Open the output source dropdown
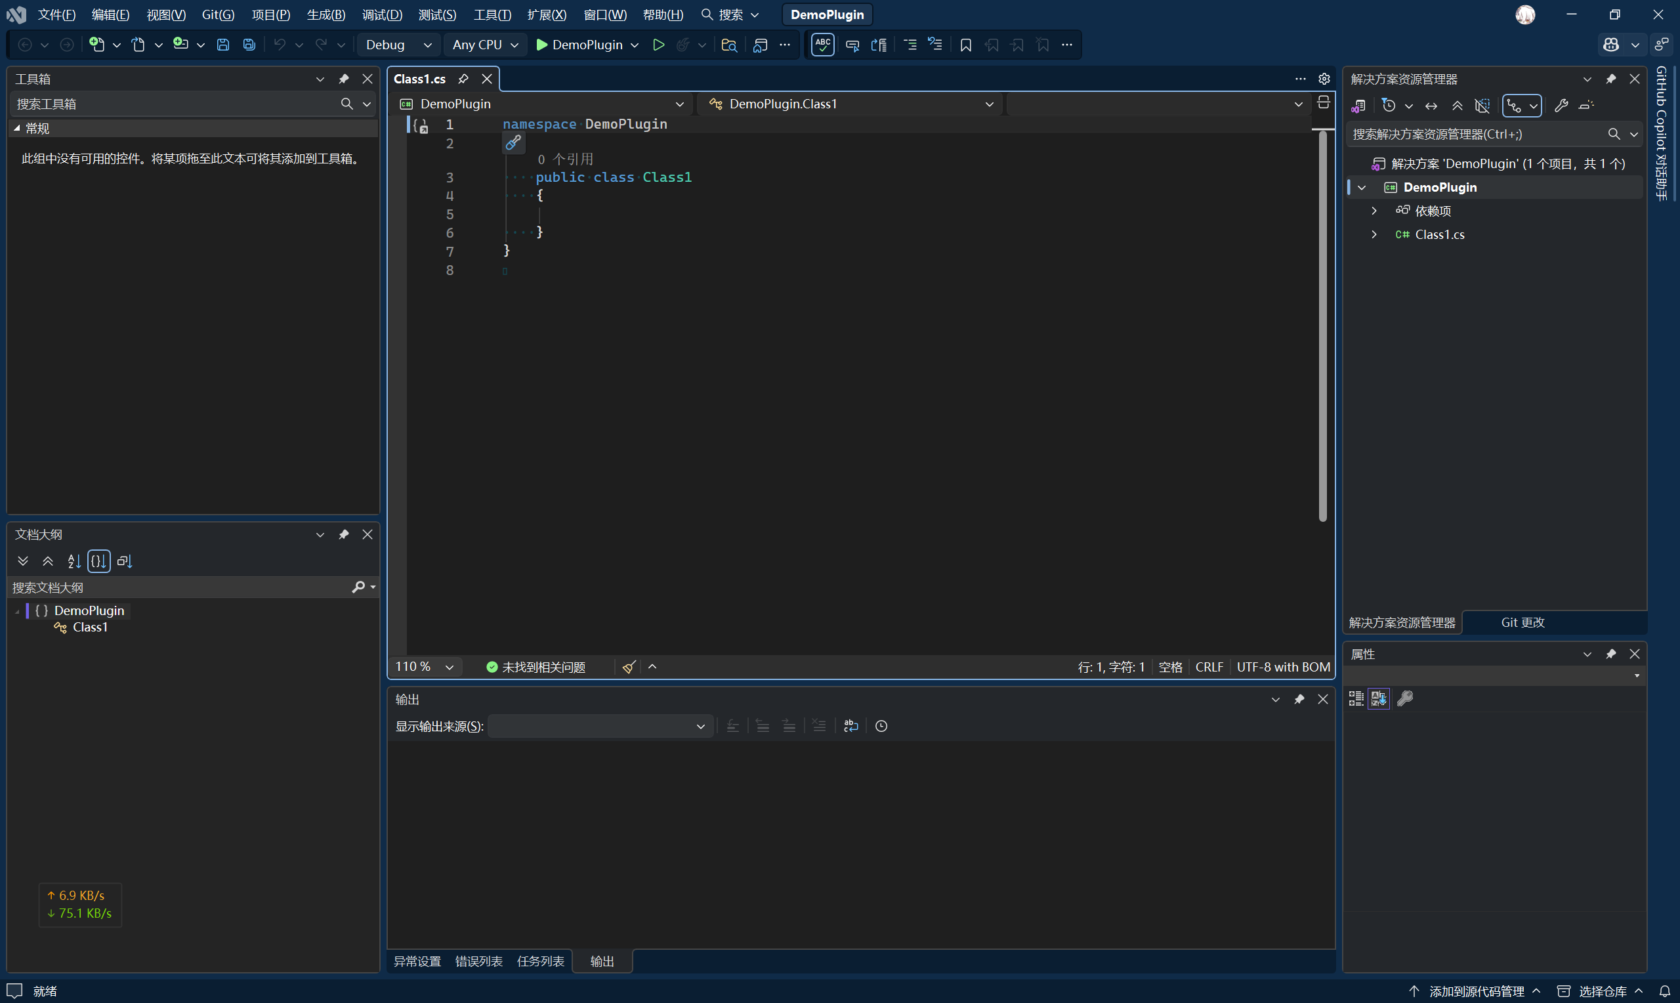This screenshot has width=1680, height=1003. coord(599,726)
